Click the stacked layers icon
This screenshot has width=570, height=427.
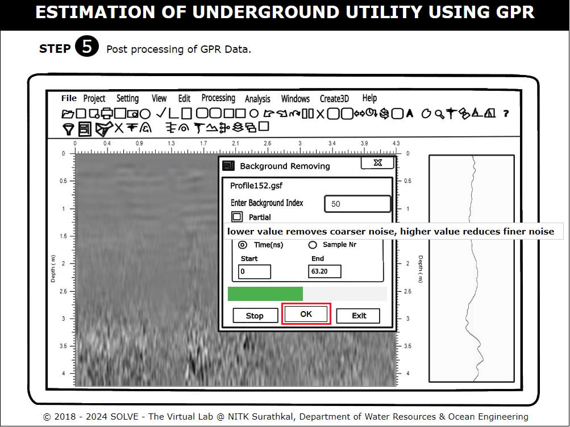click(x=238, y=127)
